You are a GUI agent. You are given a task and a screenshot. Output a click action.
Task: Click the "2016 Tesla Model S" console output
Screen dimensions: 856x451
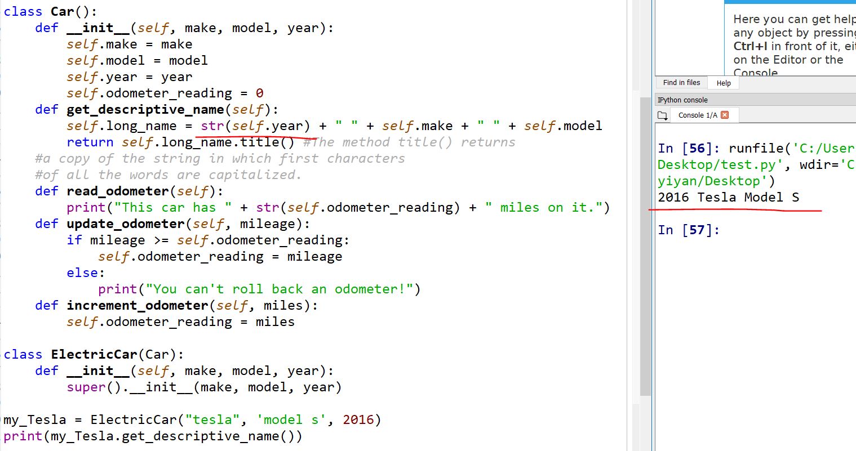tap(728, 197)
